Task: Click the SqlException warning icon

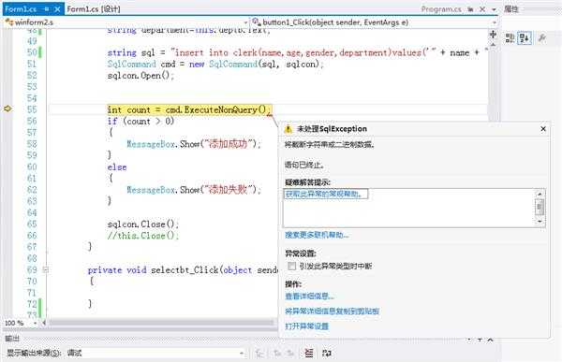Action: click(x=288, y=129)
